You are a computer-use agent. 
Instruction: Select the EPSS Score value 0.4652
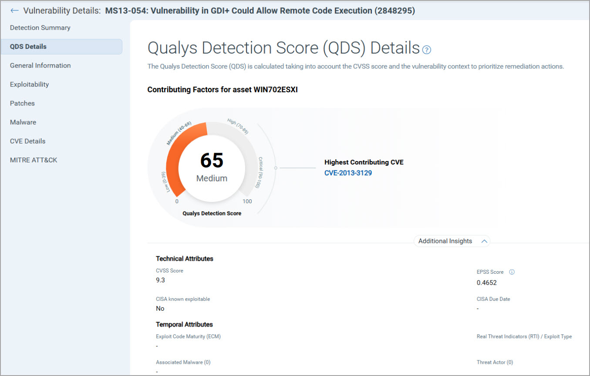(487, 282)
